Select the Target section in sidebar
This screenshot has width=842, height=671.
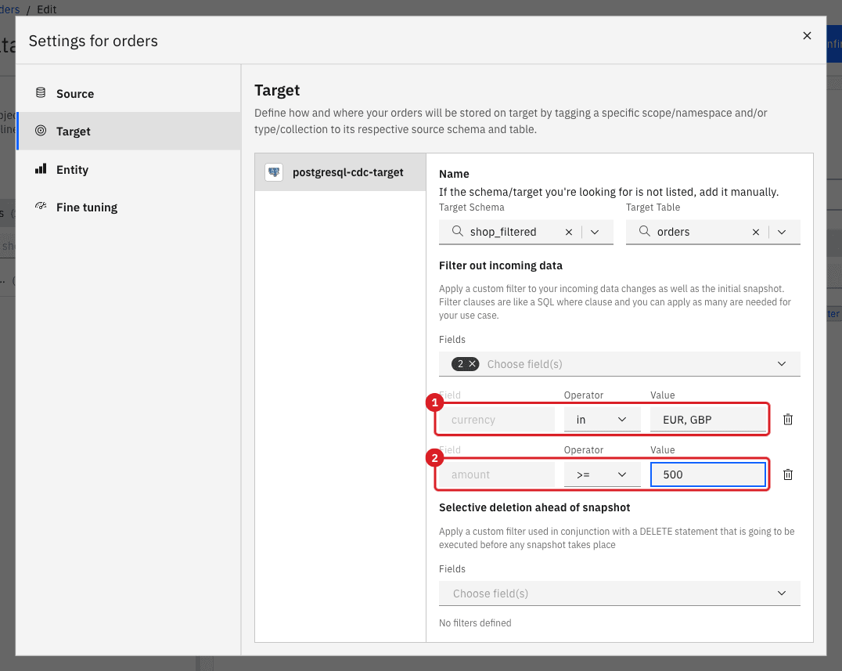pos(128,131)
